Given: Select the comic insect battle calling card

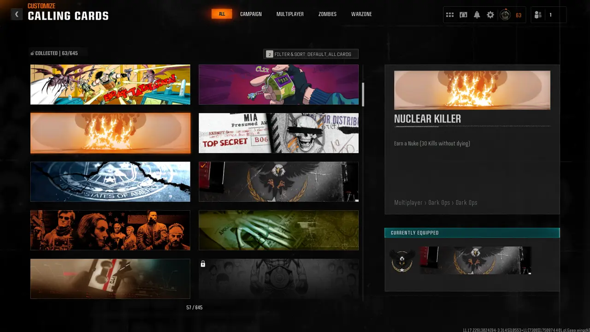Looking at the screenshot, I should click(110, 84).
